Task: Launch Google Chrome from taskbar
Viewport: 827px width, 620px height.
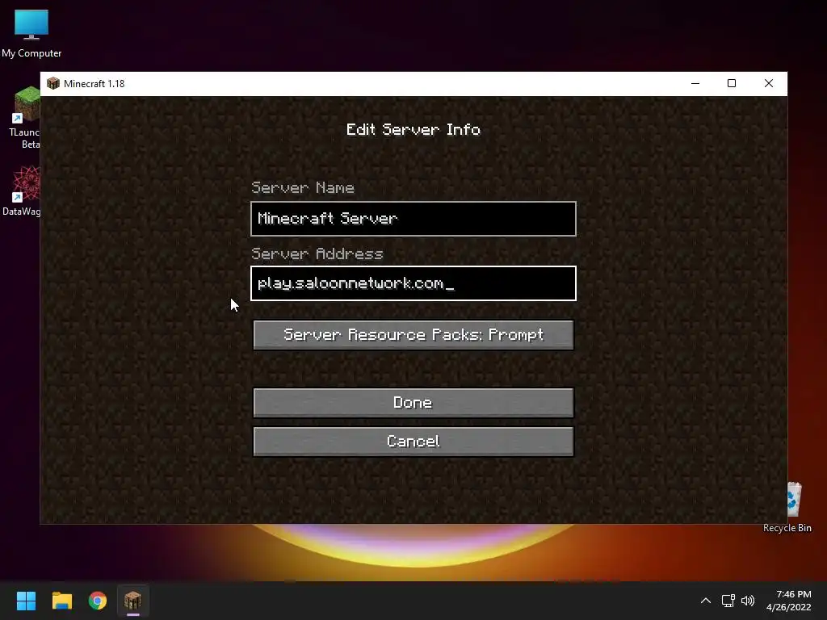Action: tap(98, 601)
